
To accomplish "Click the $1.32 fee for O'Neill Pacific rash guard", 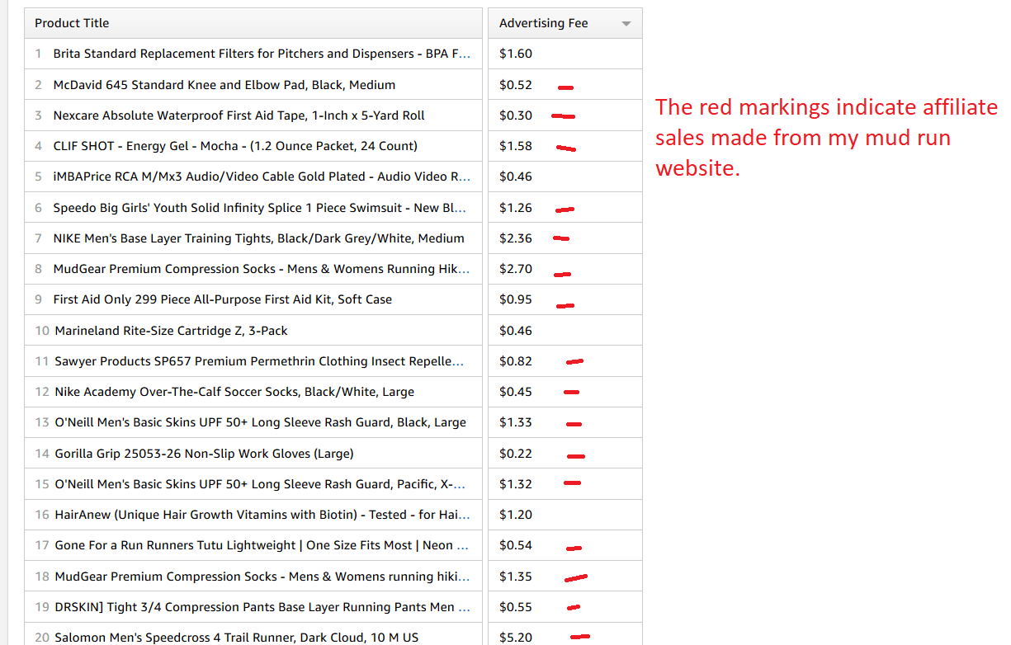I will point(516,484).
